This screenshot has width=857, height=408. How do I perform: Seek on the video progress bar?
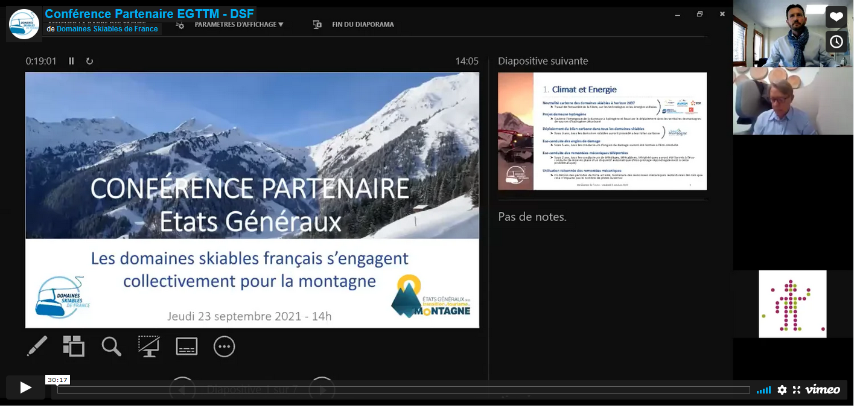(x=403, y=390)
